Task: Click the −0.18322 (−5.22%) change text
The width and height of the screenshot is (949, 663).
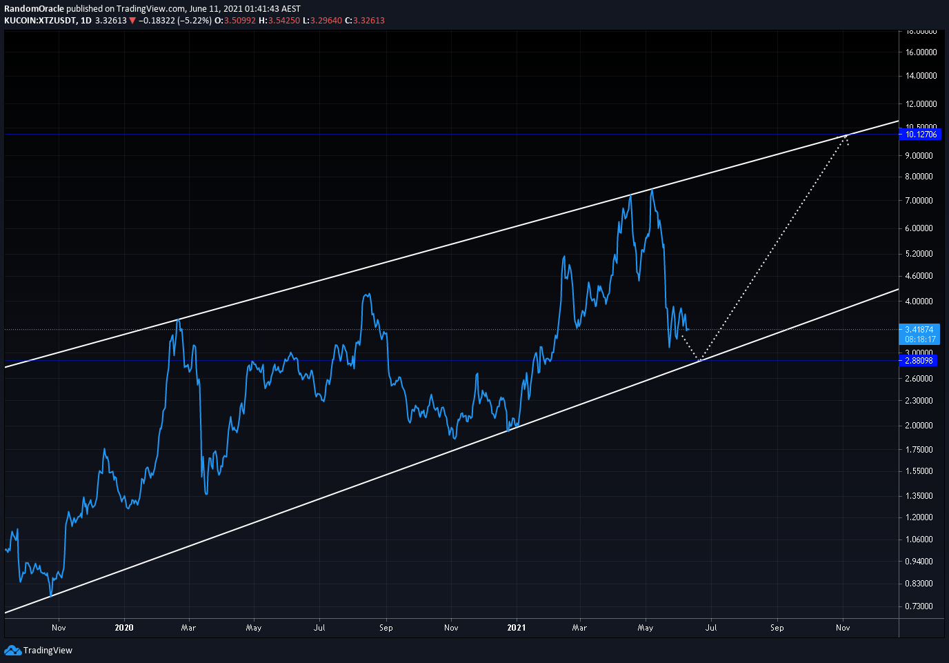Action: click(175, 21)
